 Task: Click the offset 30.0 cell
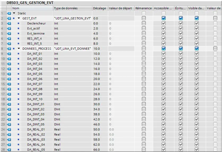(x=100, y=104)
